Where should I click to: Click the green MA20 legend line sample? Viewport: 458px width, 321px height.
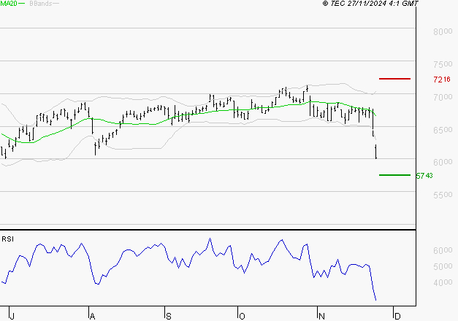(21, 4)
